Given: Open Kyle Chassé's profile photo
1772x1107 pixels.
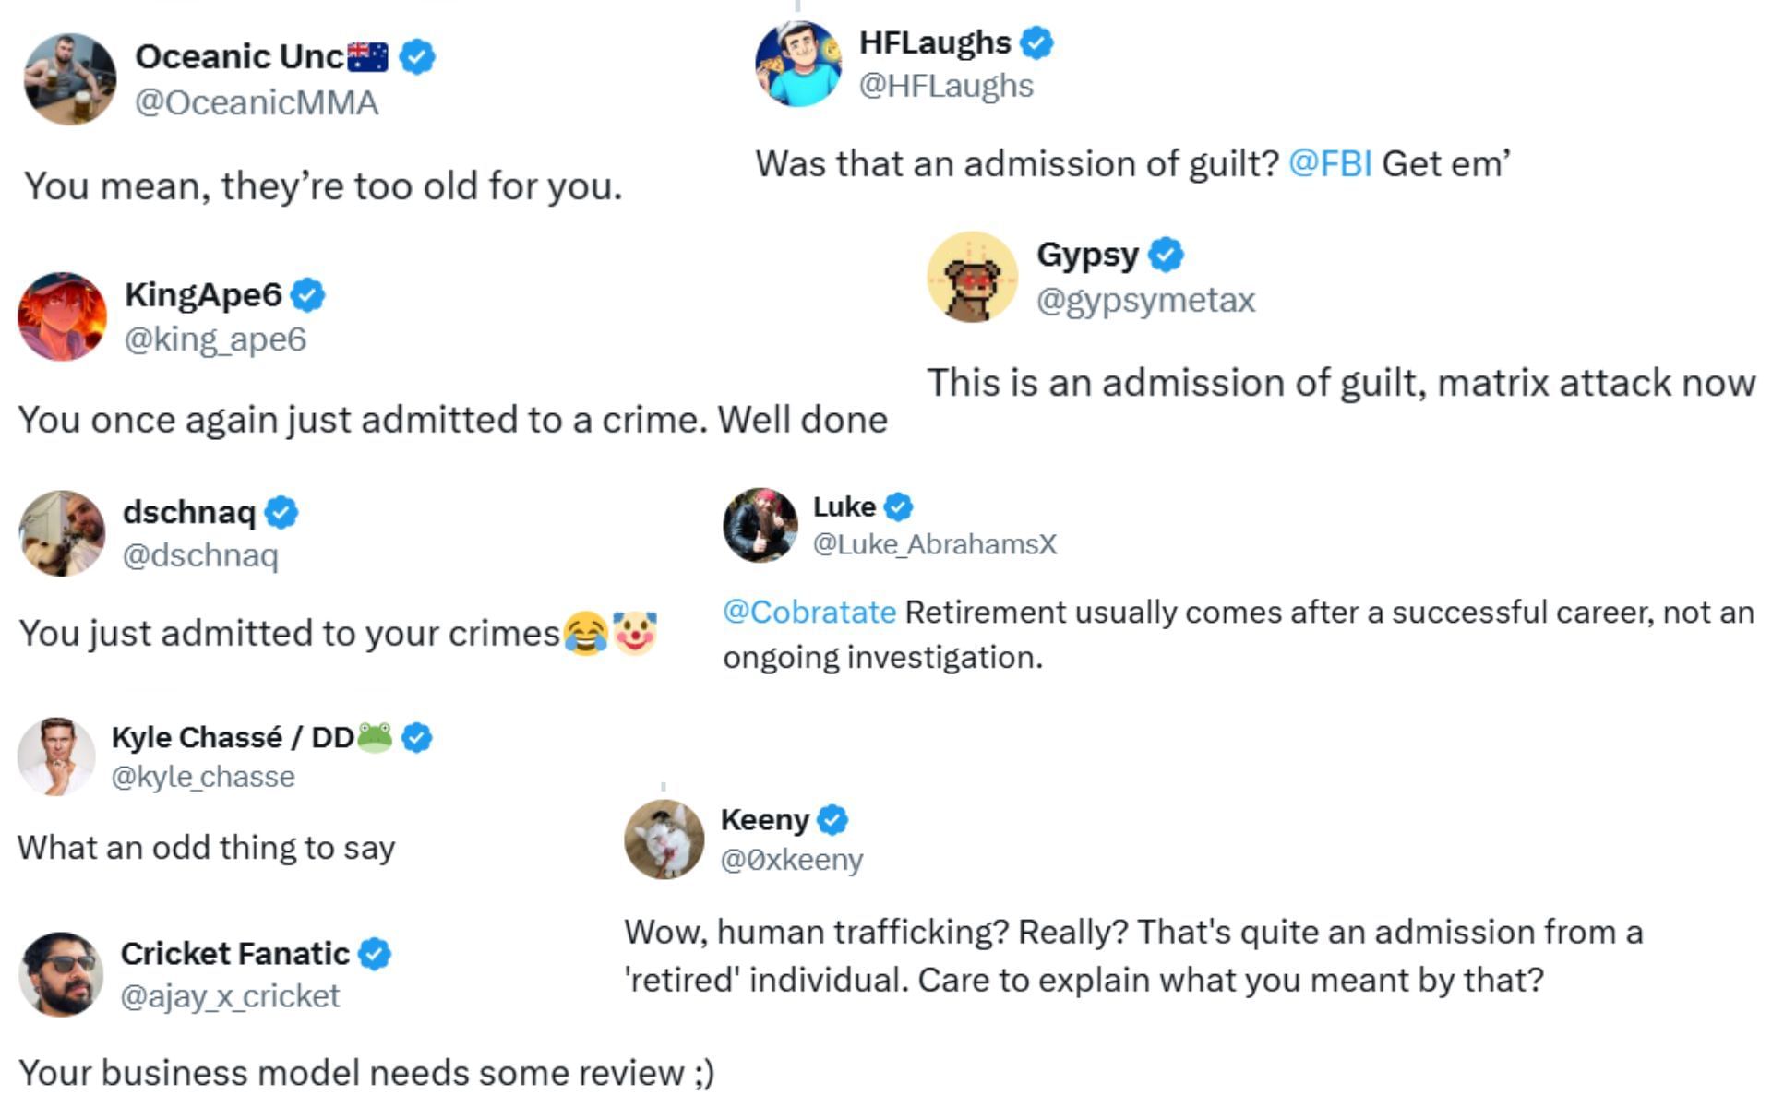Looking at the screenshot, I should click(56, 756).
